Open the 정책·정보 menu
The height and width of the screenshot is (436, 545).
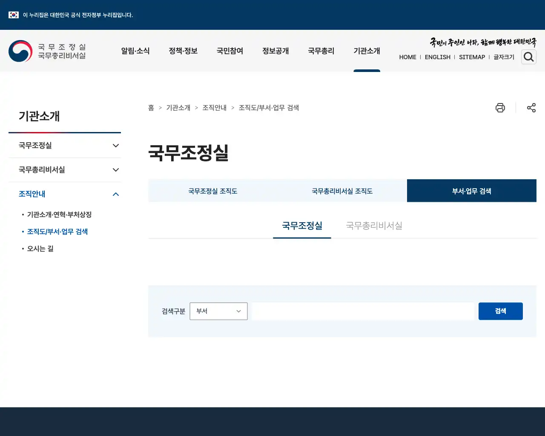(x=183, y=51)
